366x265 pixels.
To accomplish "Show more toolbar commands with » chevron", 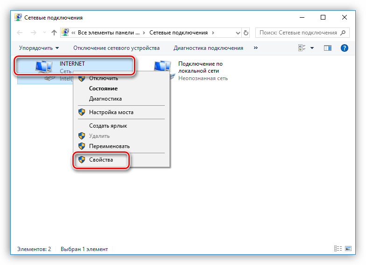I will [256, 48].
